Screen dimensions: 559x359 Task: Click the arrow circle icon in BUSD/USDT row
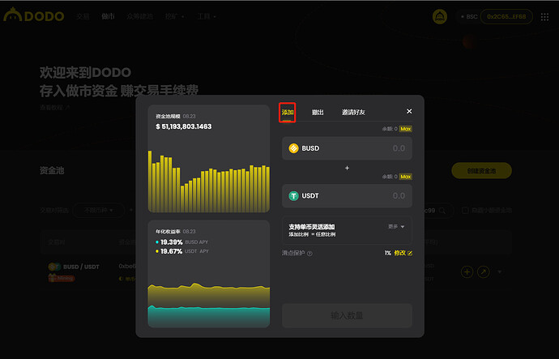(484, 272)
